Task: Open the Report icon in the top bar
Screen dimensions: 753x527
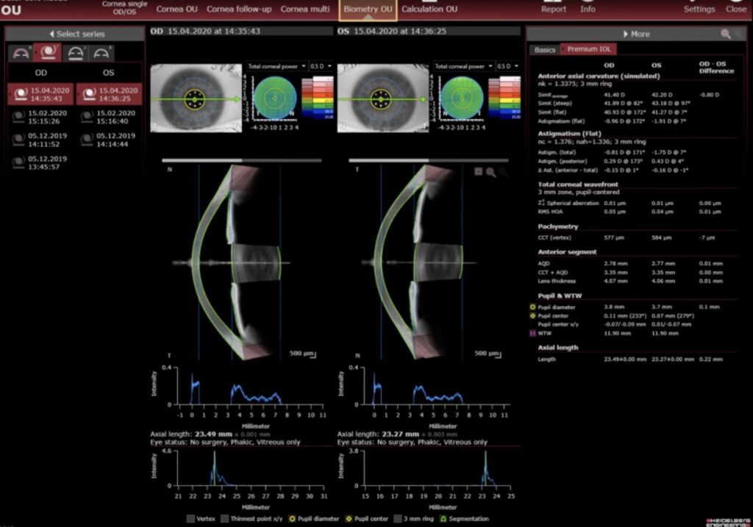Action: pos(553,8)
